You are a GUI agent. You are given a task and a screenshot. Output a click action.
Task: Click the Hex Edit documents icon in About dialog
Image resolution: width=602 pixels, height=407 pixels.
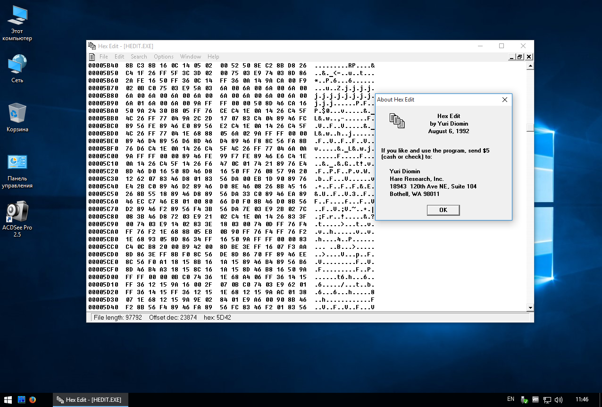coord(397,121)
